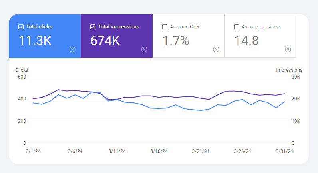This screenshot has width=318, height=173.
Task: Click the Impressions axis title
Action: point(289,70)
